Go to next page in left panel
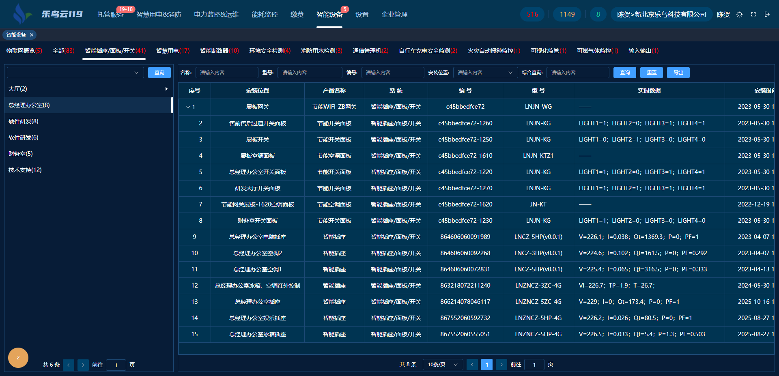 point(83,365)
